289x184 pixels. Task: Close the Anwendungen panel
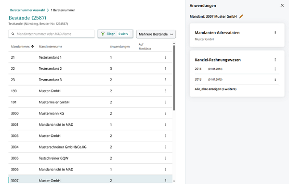point(282,5)
